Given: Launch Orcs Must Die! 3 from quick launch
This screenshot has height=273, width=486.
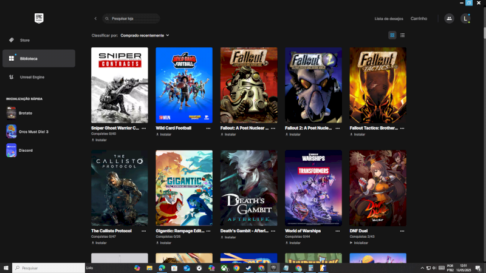Looking at the screenshot, I should (x=12, y=132).
